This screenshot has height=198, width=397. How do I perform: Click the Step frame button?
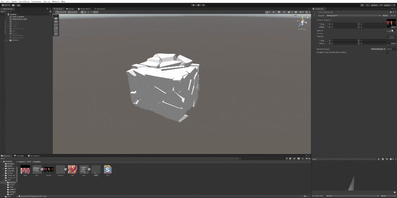[x=203, y=5]
